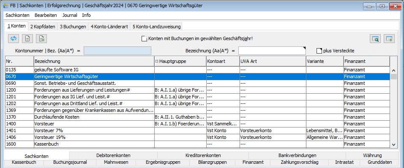Open the Debitorenkonten bottom tab
The image size is (404, 168).
[x=113, y=155]
